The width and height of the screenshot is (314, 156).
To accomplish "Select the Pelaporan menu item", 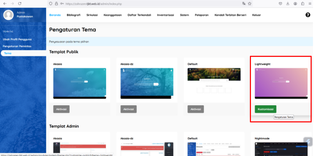I will click(202, 15).
